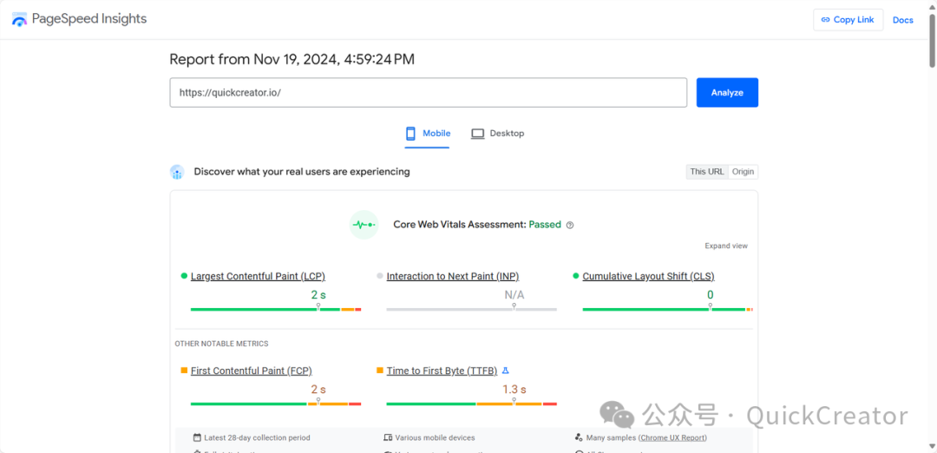This screenshot has width=937, height=453.
Task: Click the experimental flask icon beside TTFB
Action: tap(506, 371)
